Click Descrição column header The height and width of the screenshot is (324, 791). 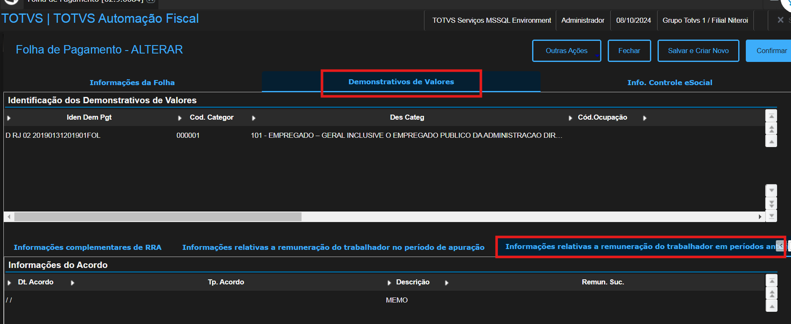(x=413, y=282)
